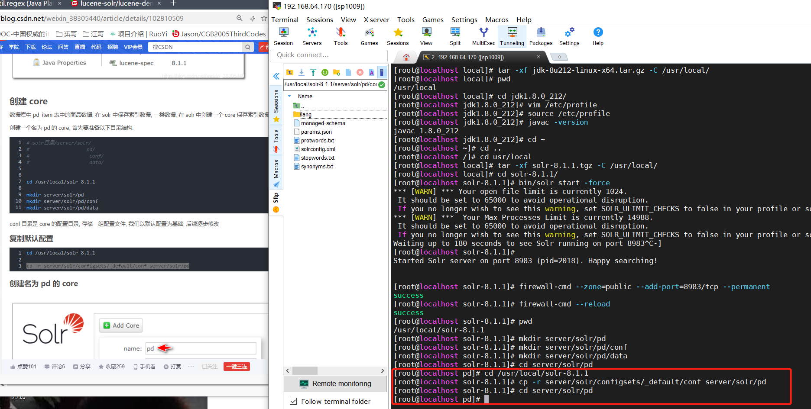Create a new folder in SFTP browser
Image resolution: width=811 pixels, height=409 pixels.
pyautogui.click(x=337, y=72)
